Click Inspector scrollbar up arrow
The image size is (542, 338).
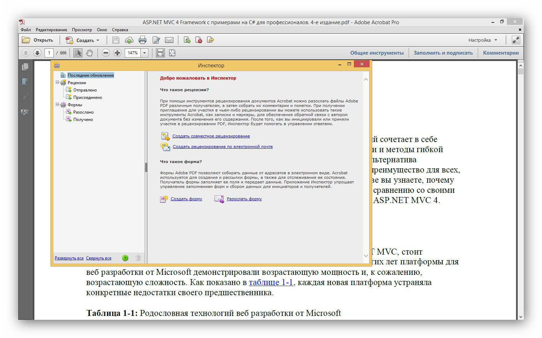(366, 79)
